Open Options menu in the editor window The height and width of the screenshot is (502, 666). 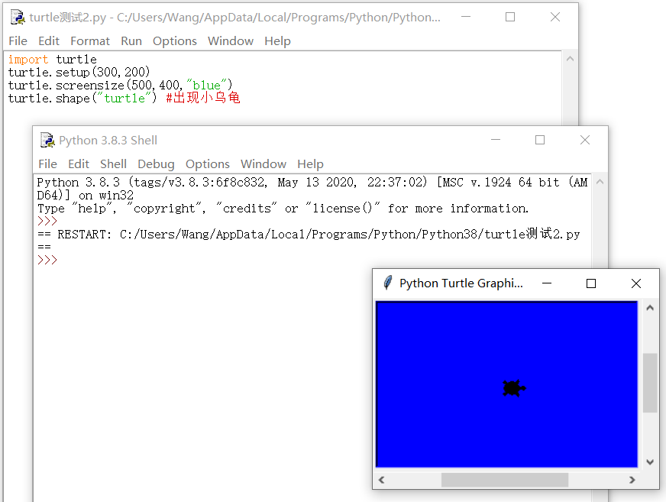tap(175, 40)
